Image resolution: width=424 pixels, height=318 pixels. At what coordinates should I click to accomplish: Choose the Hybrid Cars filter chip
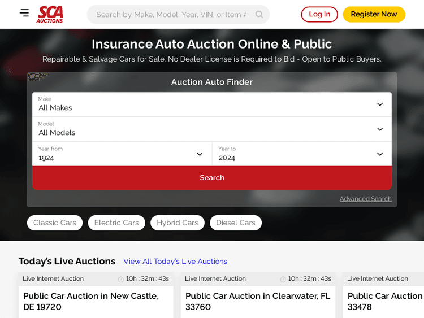(178, 223)
